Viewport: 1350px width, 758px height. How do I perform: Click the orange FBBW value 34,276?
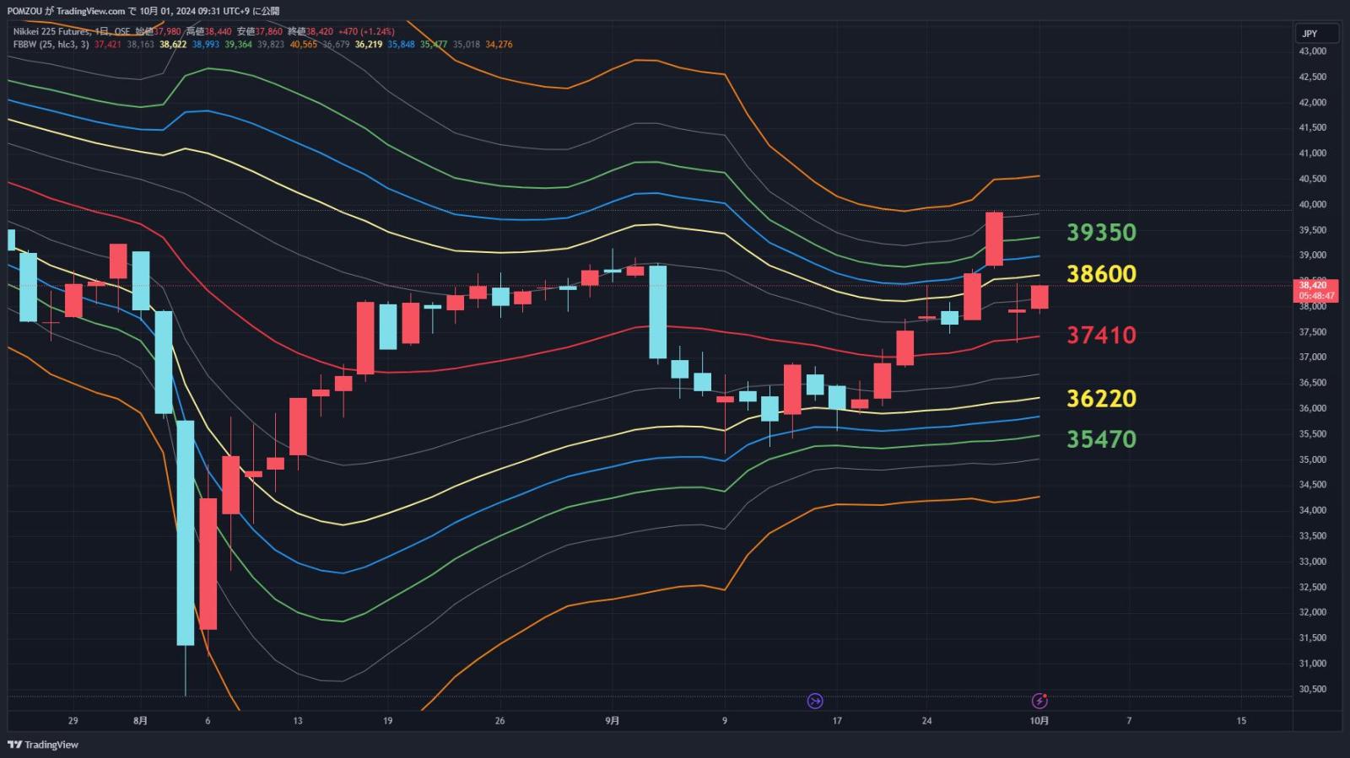coord(499,45)
